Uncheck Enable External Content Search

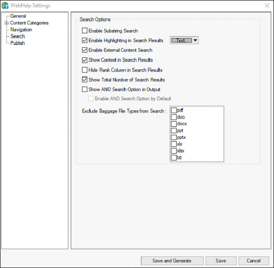84,50
